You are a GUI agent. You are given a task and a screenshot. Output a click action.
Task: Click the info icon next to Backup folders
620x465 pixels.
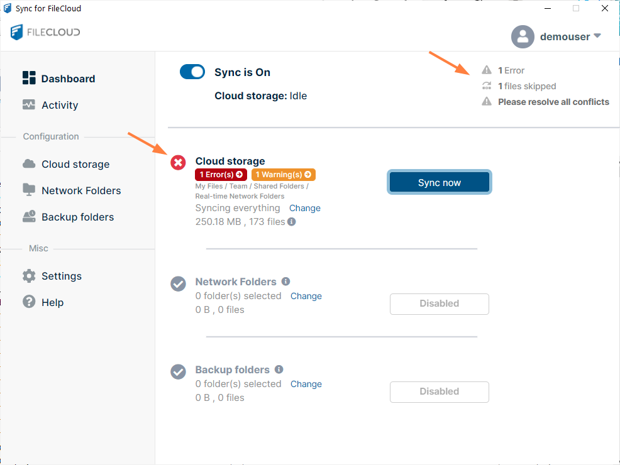pos(279,369)
